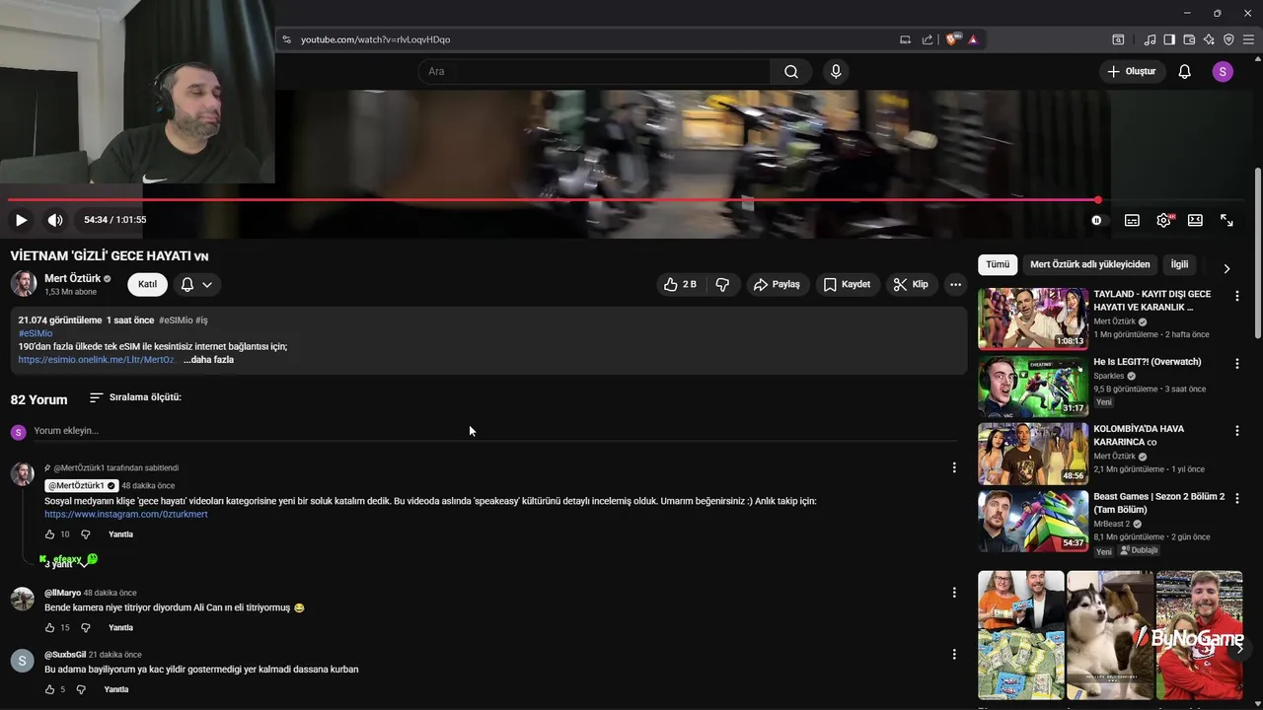
Task: Toggle the browser sidebar panel icon
Action: click(x=1169, y=39)
